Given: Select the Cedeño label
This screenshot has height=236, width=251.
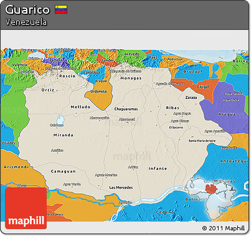Looking at the screenshot, I should 165,212.
